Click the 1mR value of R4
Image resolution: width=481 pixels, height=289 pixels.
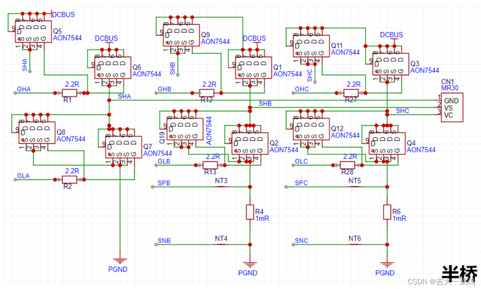(262, 218)
